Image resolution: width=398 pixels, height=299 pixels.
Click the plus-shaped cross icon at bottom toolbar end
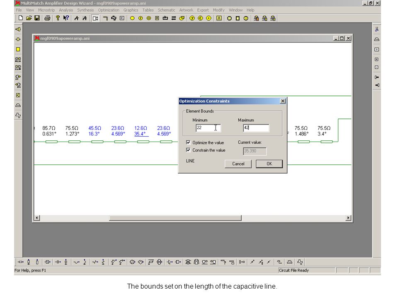tap(300, 262)
